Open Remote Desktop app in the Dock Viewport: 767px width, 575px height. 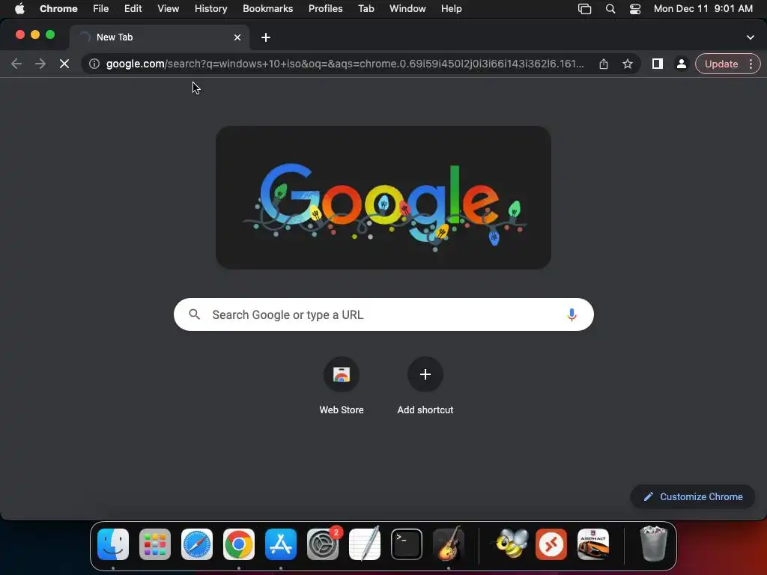[x=551, y=544]
